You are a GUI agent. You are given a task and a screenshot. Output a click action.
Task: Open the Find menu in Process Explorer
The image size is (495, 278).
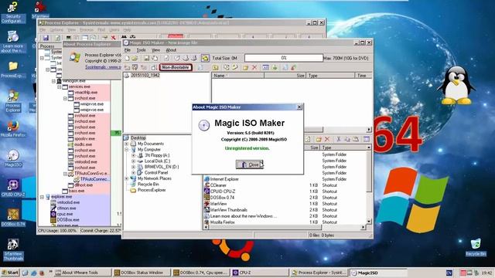[x=101, y=30]
